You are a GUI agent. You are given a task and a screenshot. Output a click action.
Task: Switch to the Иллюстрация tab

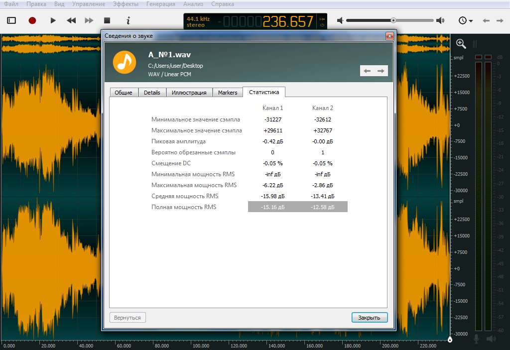coord(189,93)
